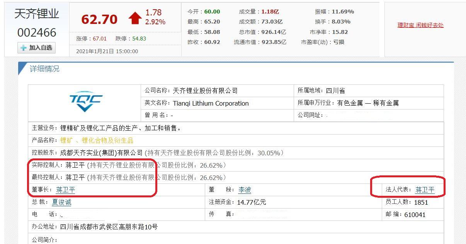Click trading volume 1.18亿

[270, 12]
